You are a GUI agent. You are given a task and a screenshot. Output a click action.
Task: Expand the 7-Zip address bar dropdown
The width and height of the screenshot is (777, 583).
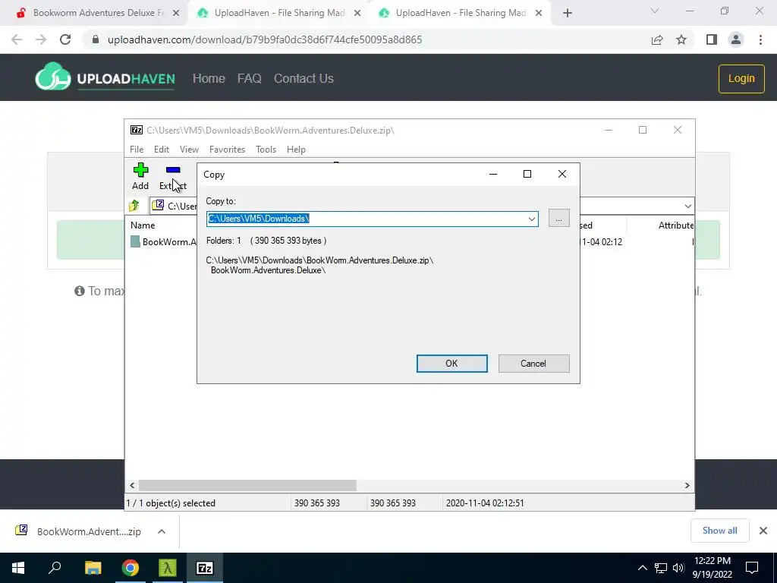click(x=687, y=206)
